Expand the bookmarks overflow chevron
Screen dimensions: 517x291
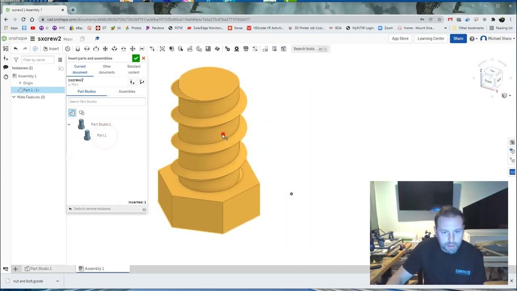(x=446, y=28)
